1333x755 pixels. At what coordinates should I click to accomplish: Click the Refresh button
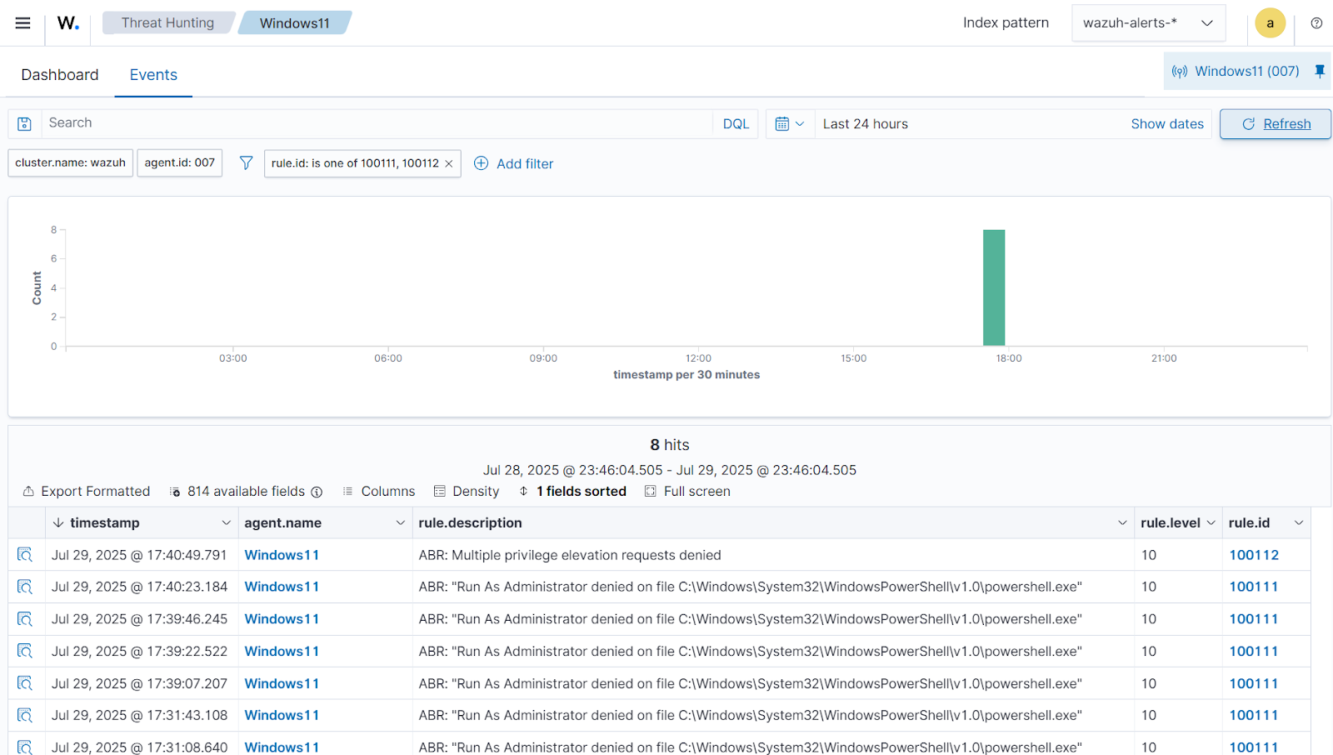tap(1275, 124)
